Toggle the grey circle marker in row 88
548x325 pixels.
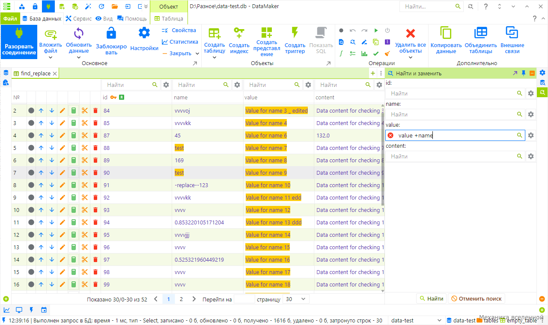[31, 148]
